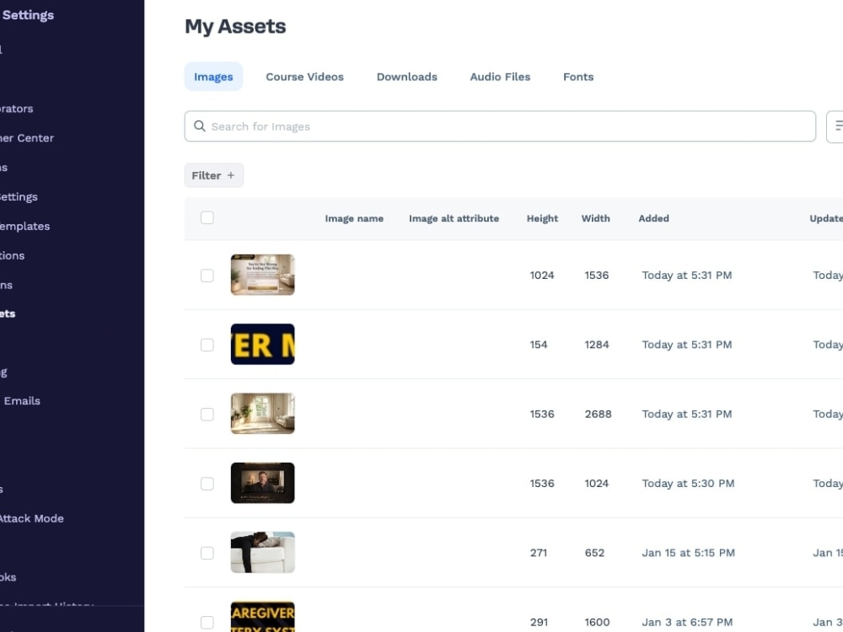Open Emails in the sidebar

pos(22,400)
